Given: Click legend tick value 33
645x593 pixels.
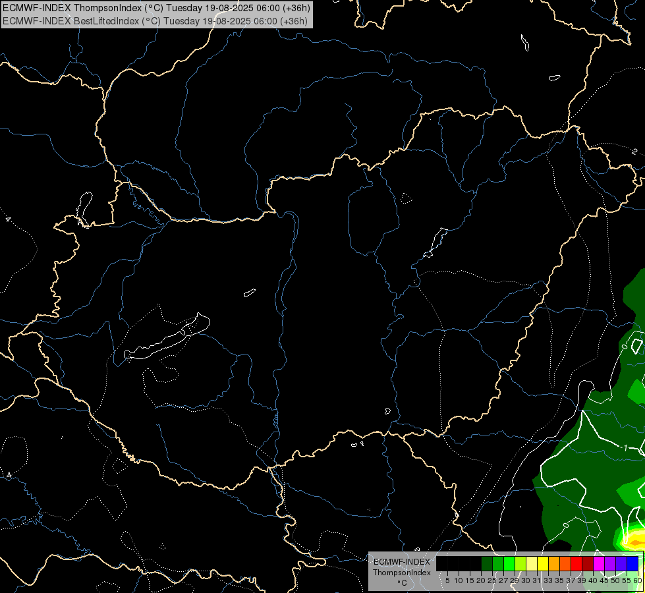Looking at the screenshot, I should point(549,580).
